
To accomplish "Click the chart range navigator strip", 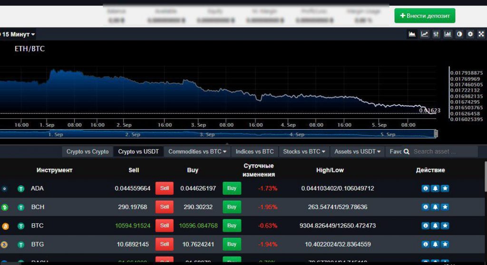I will pos(217,134).
